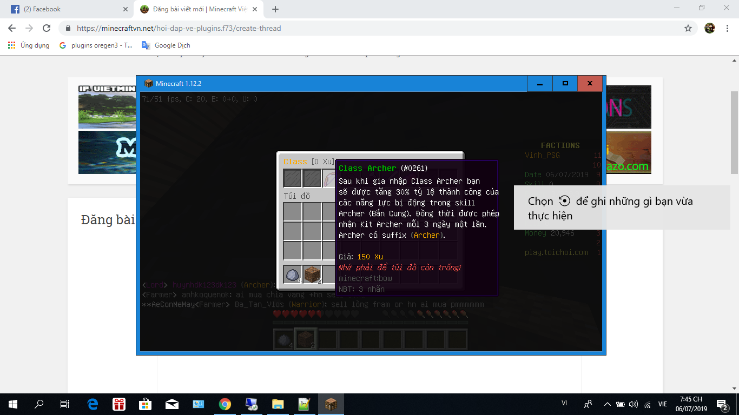Image resolution: width=739 pixels, height=415 pixels.
Task: Launch Microsoft Edge from the taskbar
Action: pos(93,404)
